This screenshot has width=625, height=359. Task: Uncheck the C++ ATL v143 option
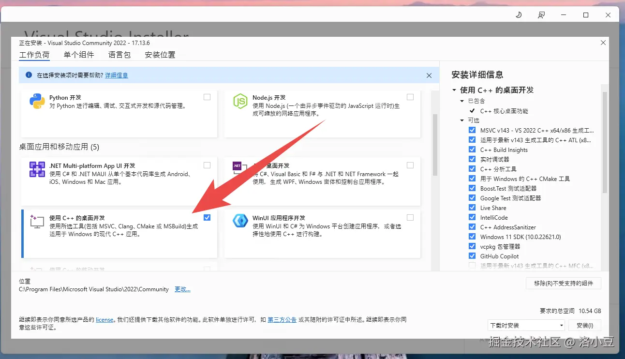[472, 140]
